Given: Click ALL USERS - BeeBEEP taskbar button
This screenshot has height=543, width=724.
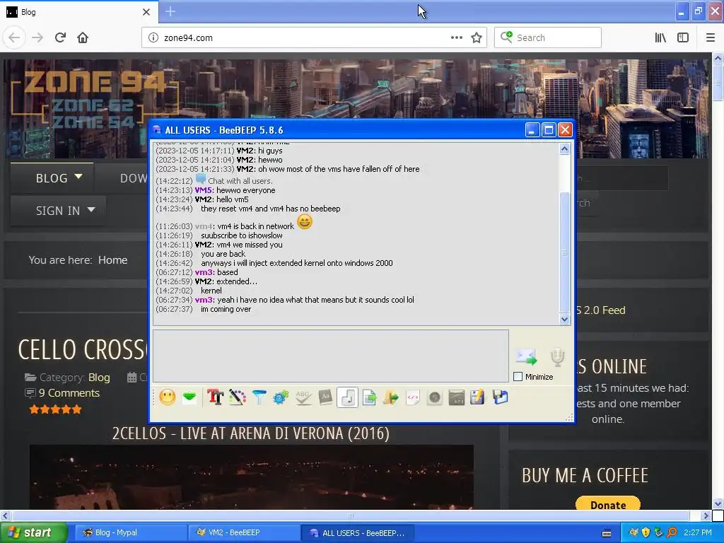Looking at the screenshot, I should [x=357, y=533].
